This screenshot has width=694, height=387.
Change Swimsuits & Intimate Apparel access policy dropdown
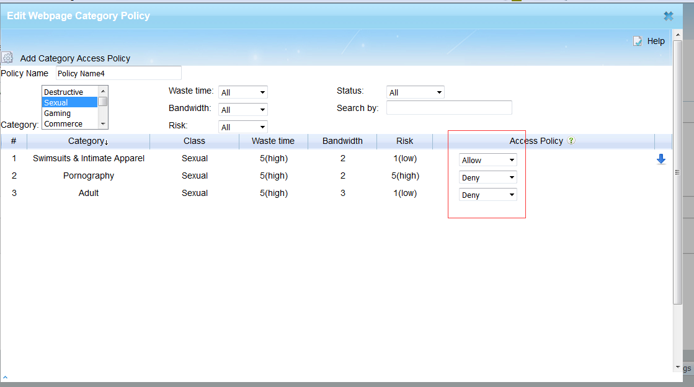point(487,160)
